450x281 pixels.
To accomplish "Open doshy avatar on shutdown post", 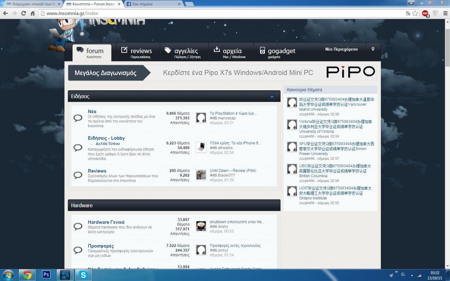I will click(x=201, y=226).
